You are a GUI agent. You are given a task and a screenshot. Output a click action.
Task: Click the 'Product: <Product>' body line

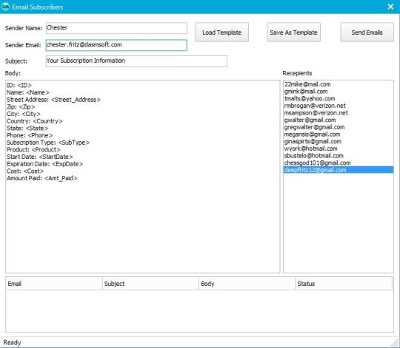(33, 149)
